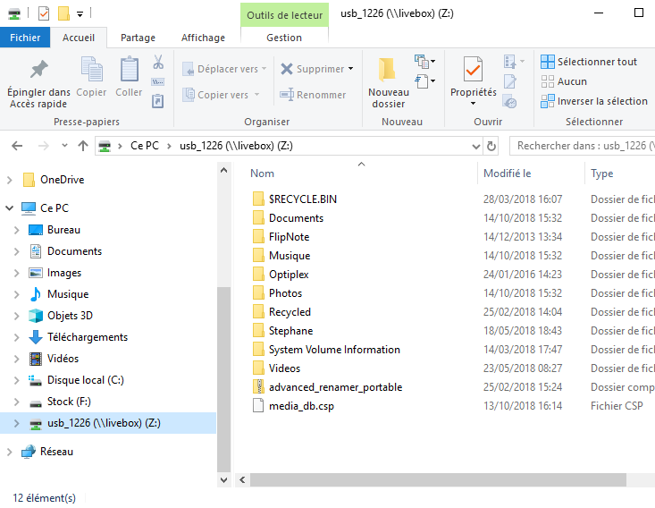Screen dimensions: 655x508
Task: Select the FlipNote folder
Action: tap(289, 237)
